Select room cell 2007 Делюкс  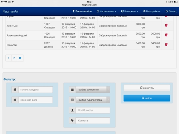point(52,45)
